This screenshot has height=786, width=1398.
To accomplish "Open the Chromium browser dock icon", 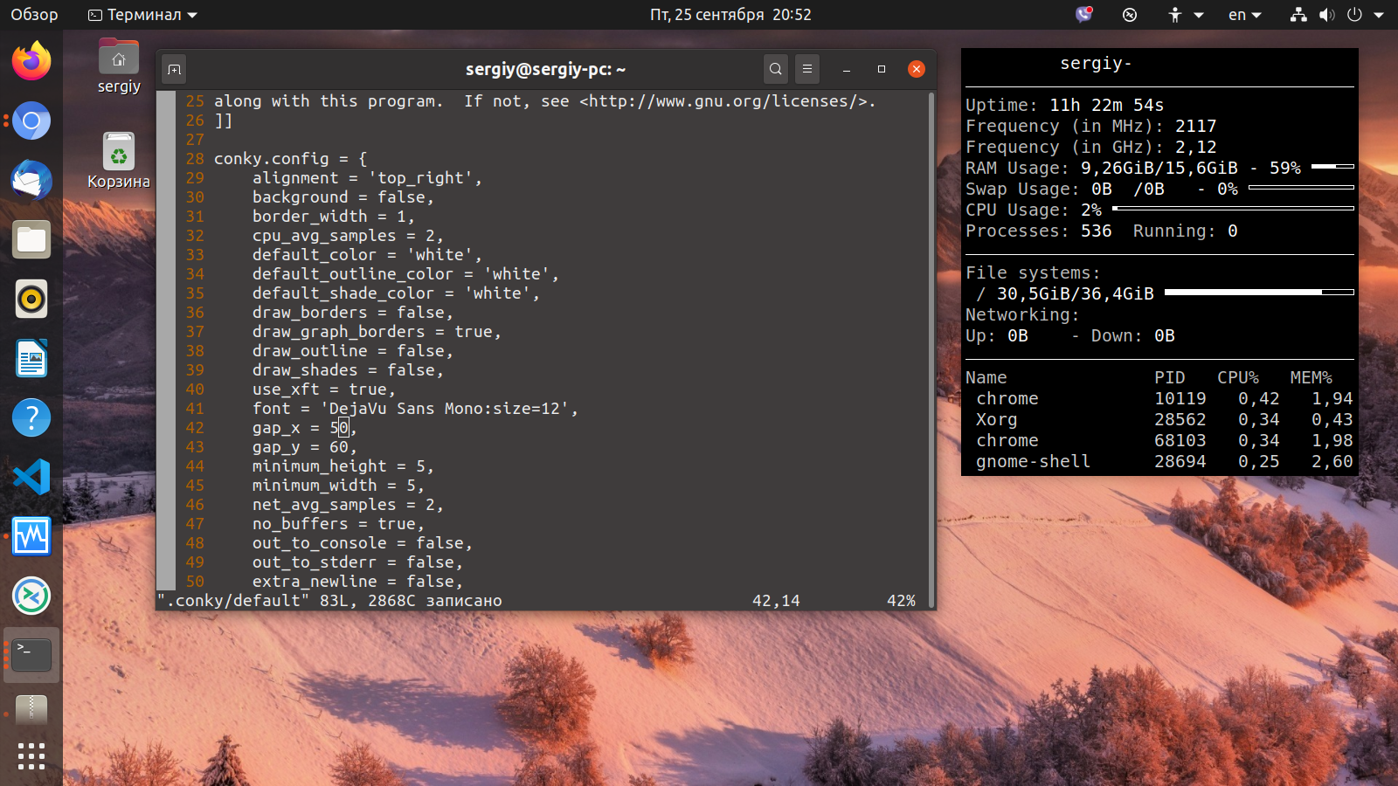I will pyautogui.click(x=31, y=121).
